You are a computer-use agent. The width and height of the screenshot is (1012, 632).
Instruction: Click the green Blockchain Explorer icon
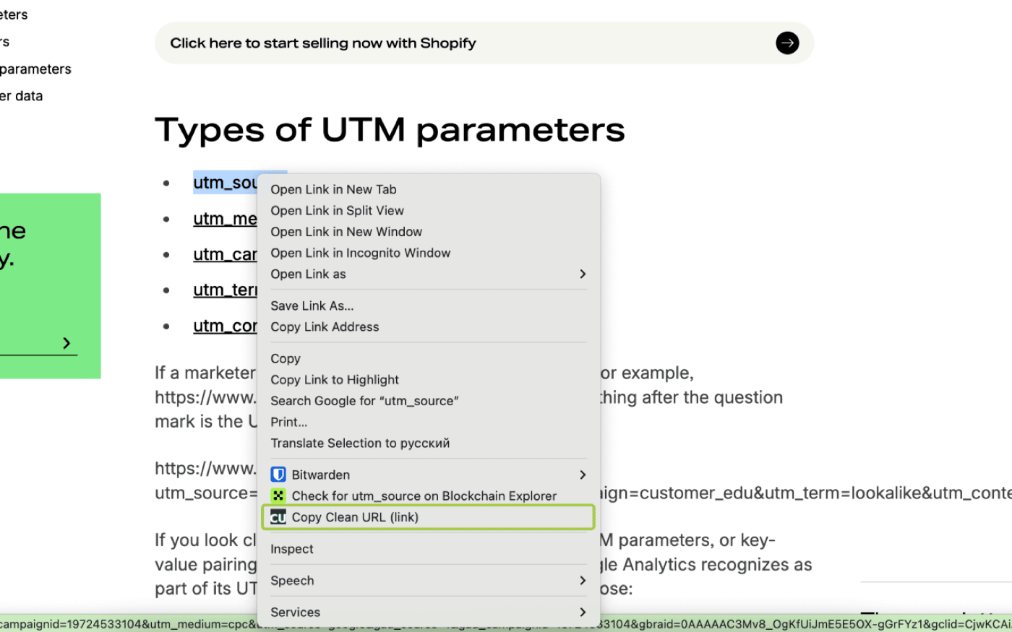pyautogui.click(x=278, y=495)
